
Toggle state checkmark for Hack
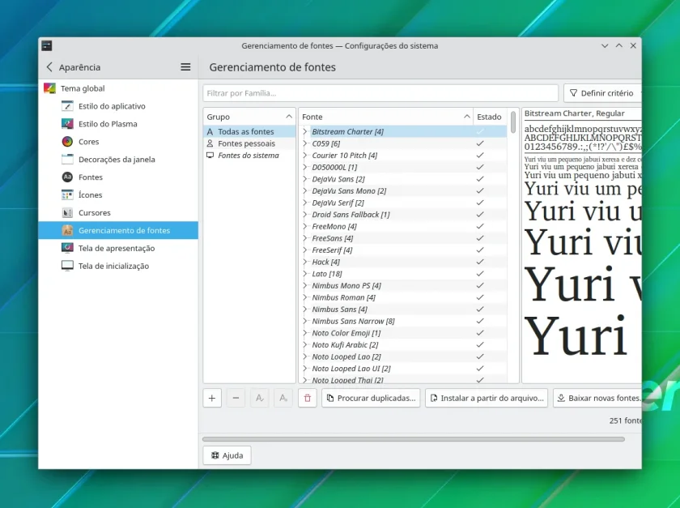click(x=480, y=262)
